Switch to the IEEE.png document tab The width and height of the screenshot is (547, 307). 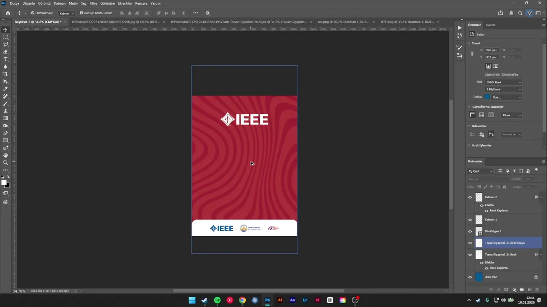(407, 21)
